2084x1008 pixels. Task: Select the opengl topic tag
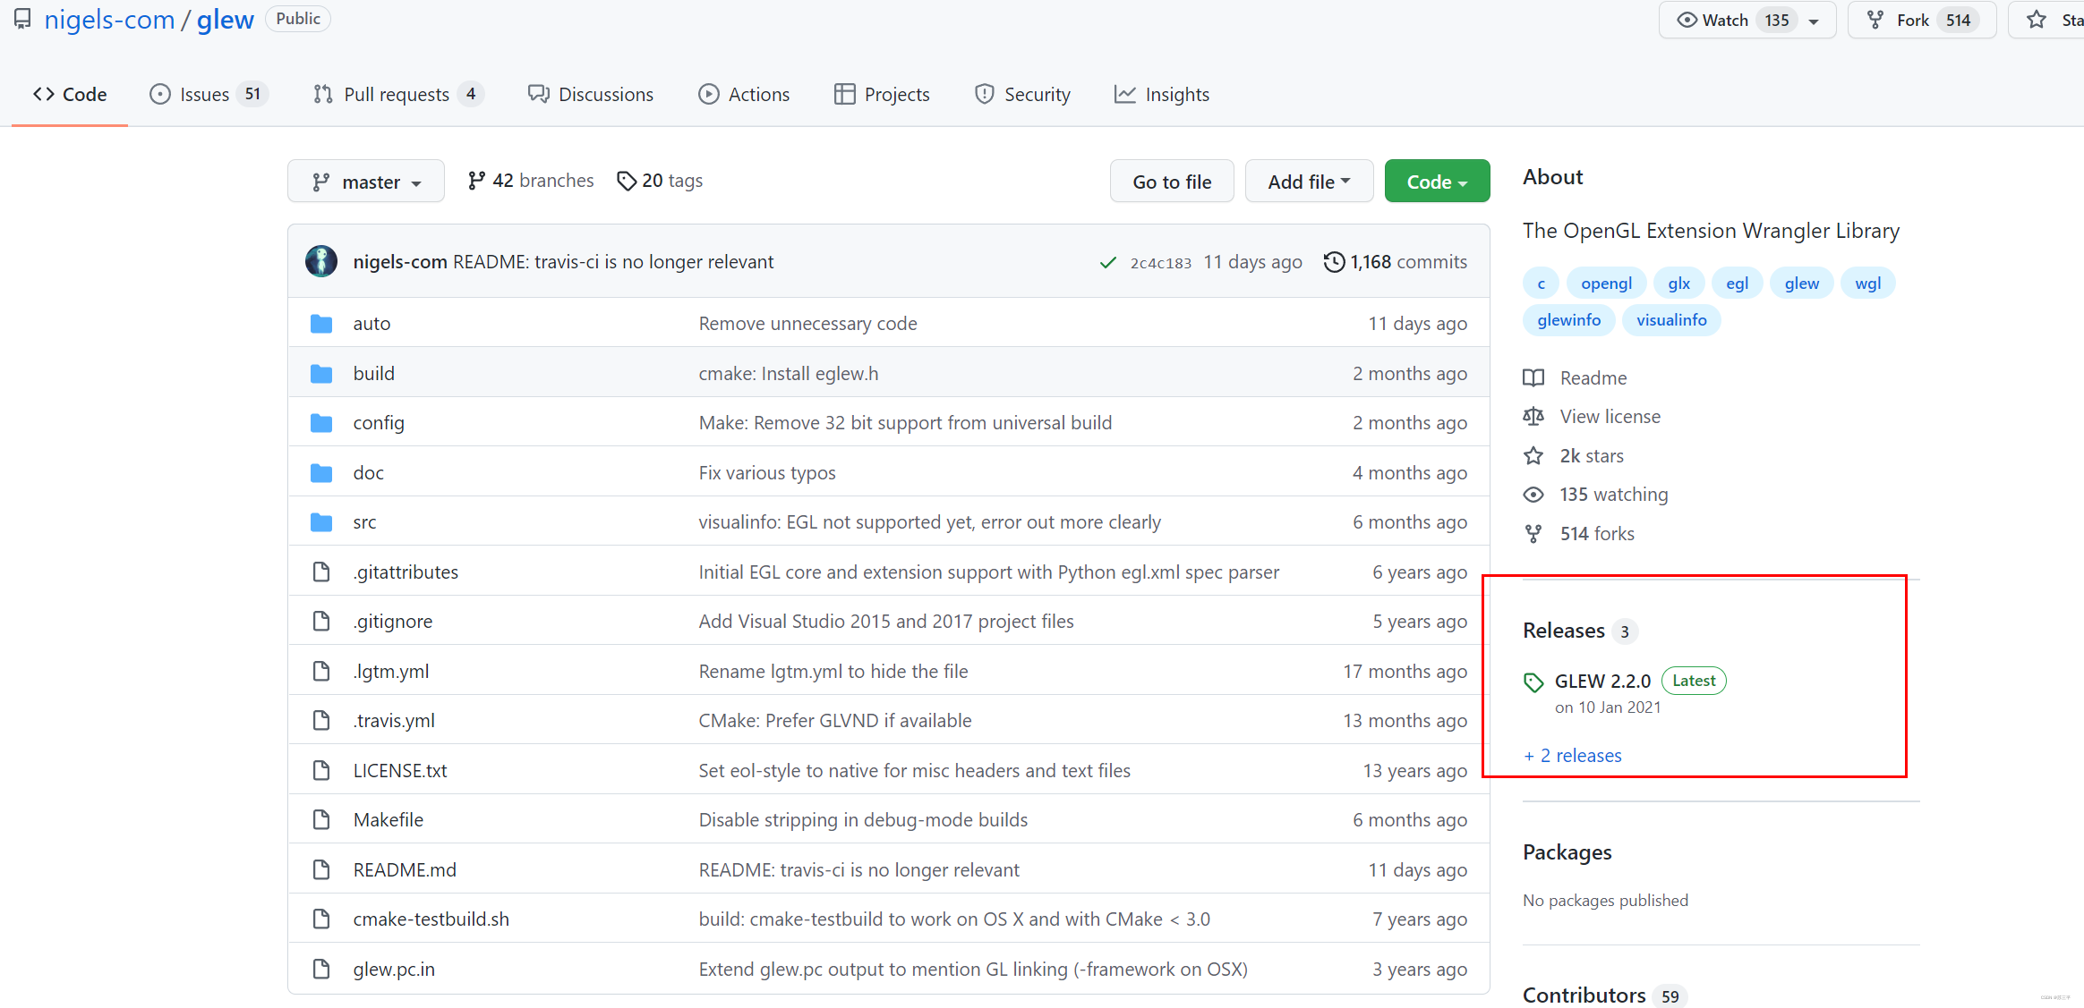(1606, 284)
